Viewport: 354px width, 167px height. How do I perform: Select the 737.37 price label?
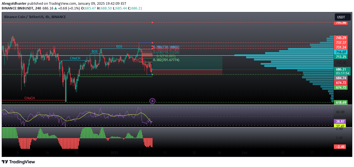coord(341,42)
